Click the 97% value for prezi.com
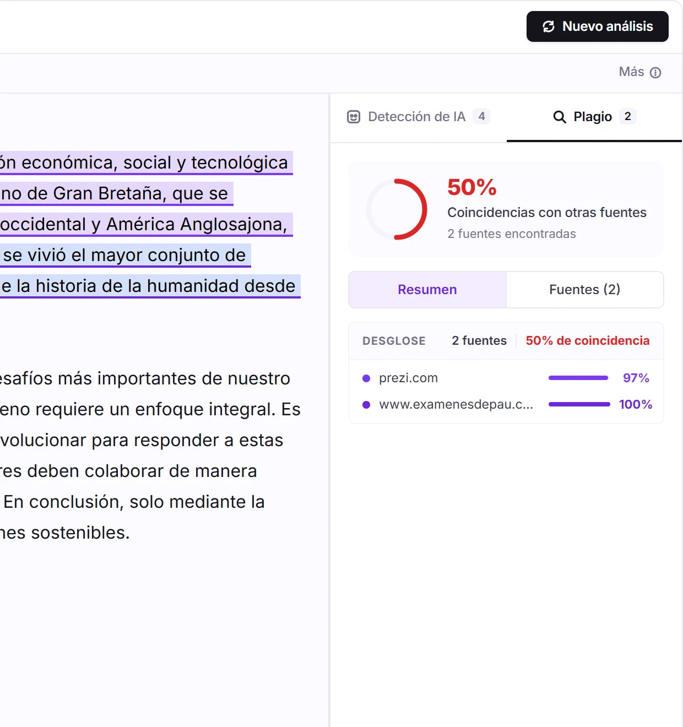This screenshot has width=683, height=727. point(636,378)
